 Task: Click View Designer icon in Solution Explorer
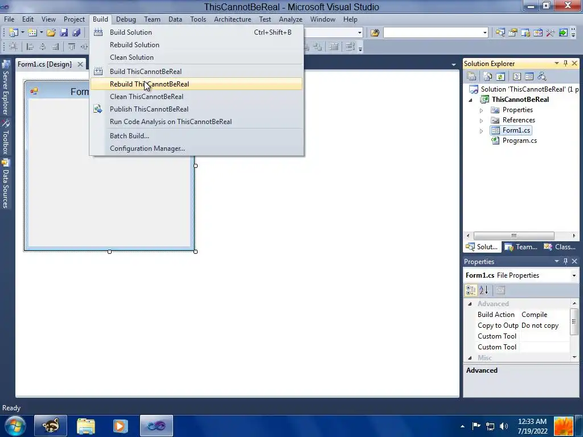pos(529,77)
